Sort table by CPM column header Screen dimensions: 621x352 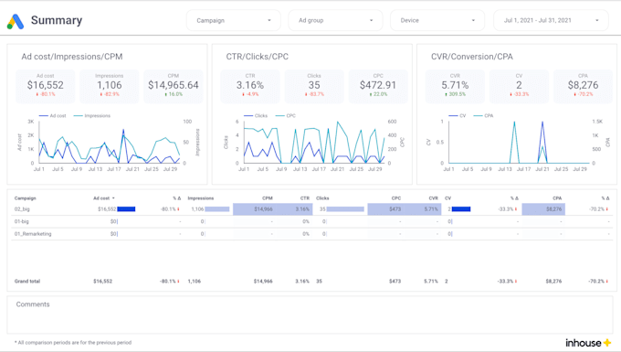[x=268, y=198]
